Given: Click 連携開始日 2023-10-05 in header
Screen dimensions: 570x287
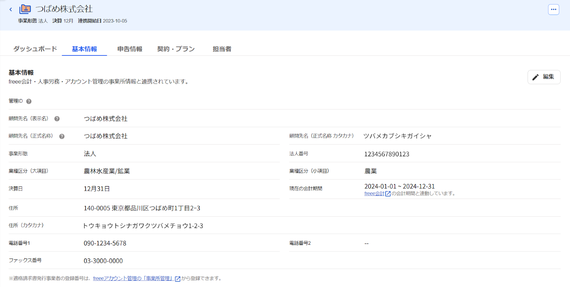Looking at the screenshot, I should (x=103, y=21).
